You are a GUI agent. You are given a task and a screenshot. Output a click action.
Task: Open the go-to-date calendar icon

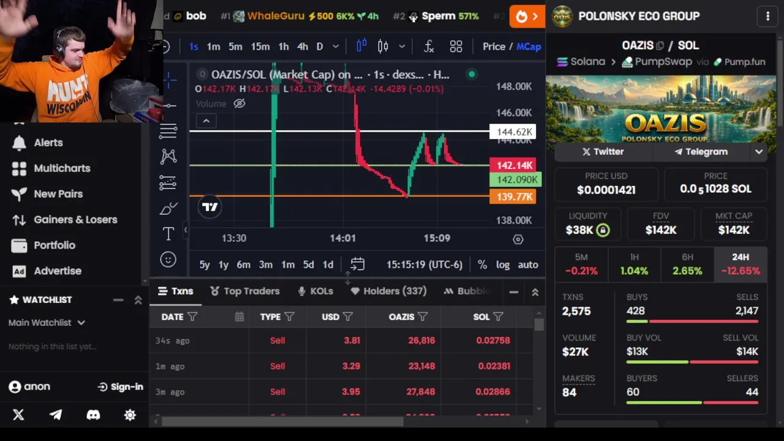coord(358,265)
